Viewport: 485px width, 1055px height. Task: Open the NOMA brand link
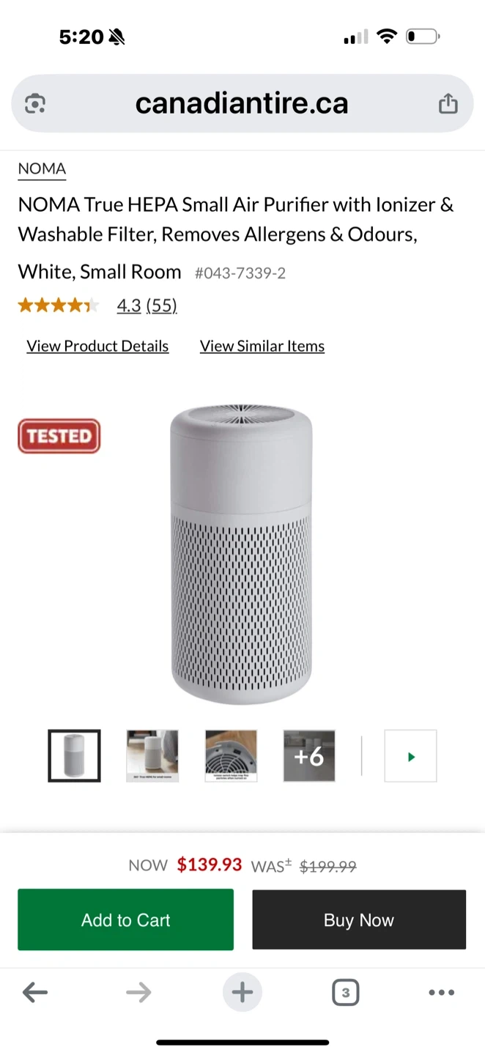(x=42, y=169)
